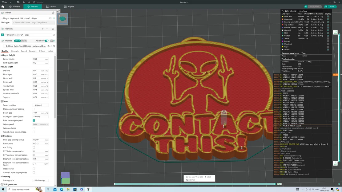Click the Windows Start button

click(3, 189)
